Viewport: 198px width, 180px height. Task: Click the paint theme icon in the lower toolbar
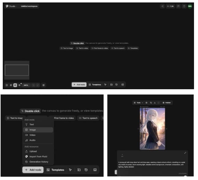point(11,85)
